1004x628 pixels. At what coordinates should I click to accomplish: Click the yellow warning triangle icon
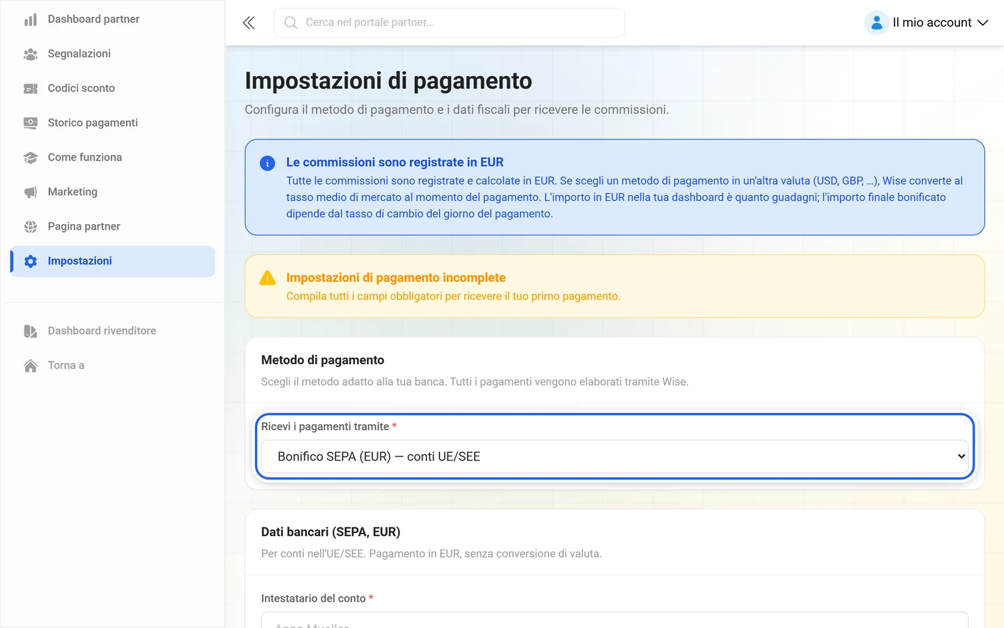[x=267, y=278]
